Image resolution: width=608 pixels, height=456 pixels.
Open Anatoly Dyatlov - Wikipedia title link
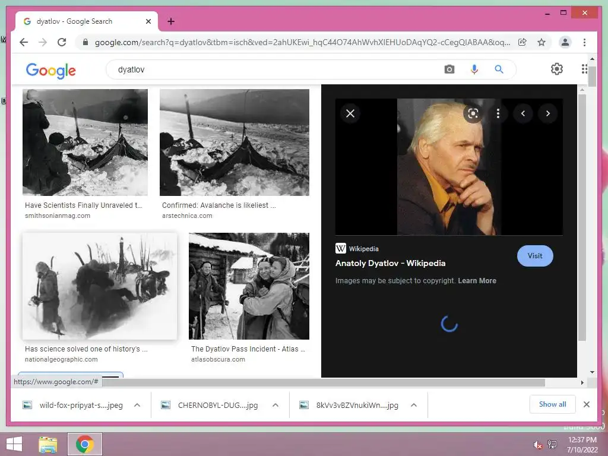tap(391, 263)
